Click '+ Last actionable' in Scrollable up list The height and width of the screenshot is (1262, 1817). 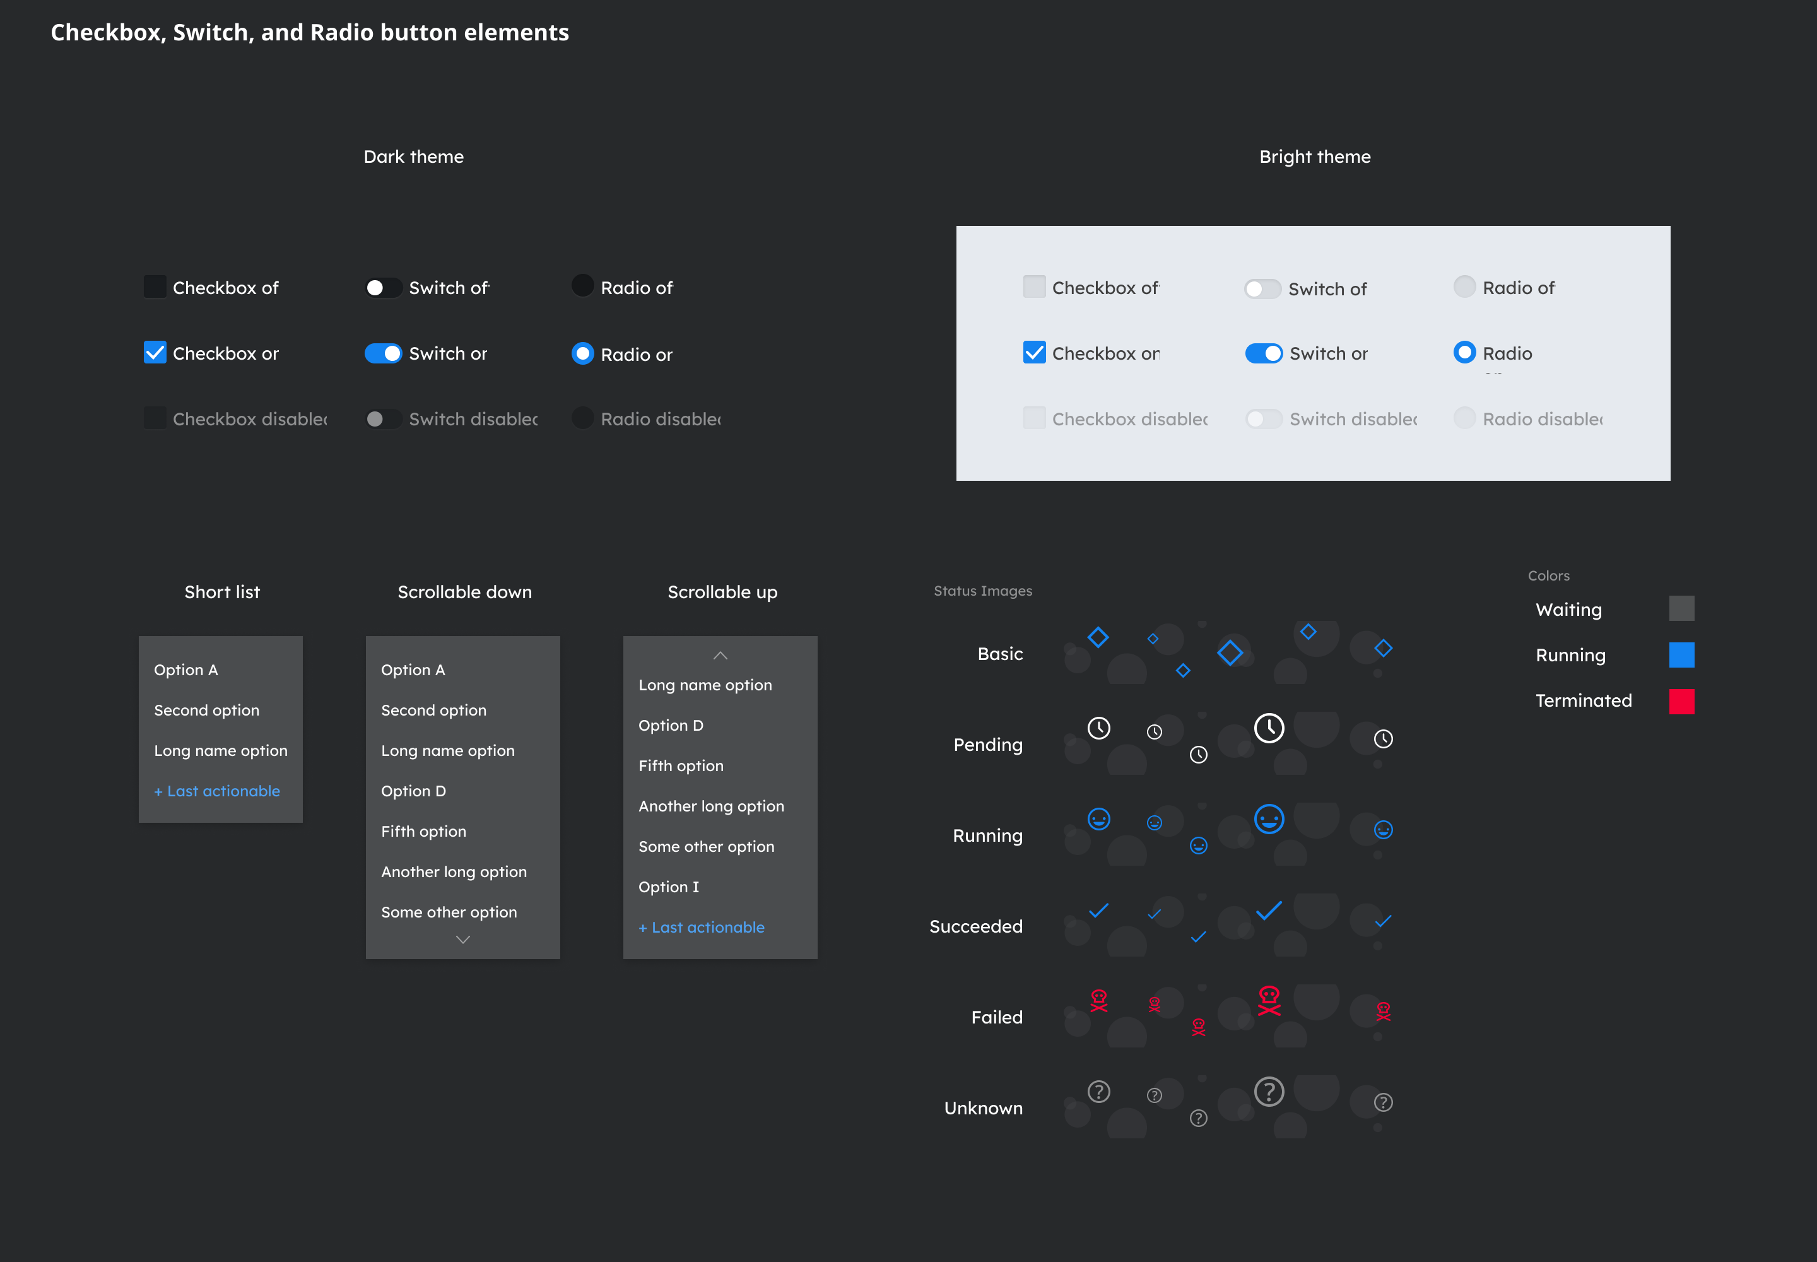point(702,927)
